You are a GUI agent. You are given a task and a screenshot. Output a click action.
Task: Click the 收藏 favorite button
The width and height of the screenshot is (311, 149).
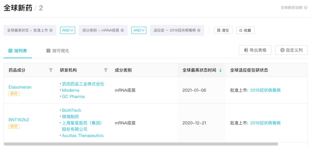245,30
